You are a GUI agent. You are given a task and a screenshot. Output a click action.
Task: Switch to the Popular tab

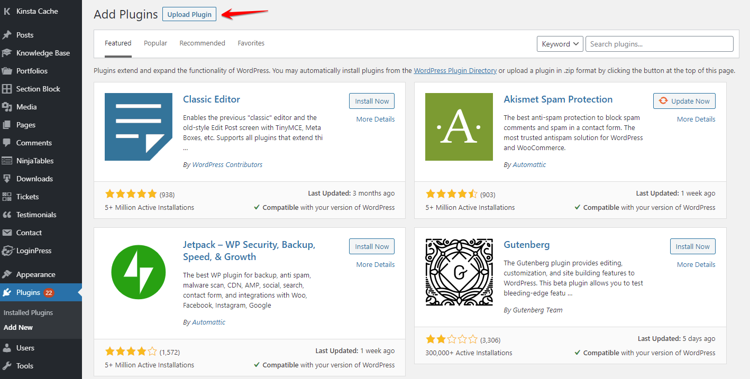point(156,43)
